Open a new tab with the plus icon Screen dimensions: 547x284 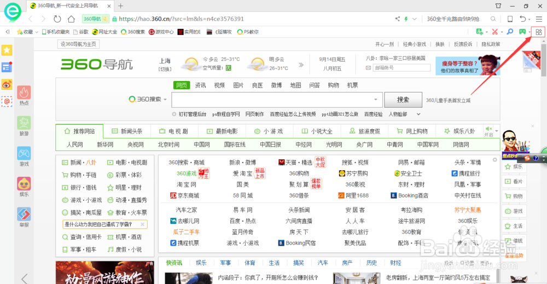[121, 6]
